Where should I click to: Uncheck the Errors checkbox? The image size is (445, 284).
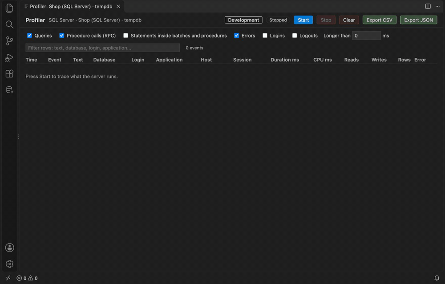[236, 36]
